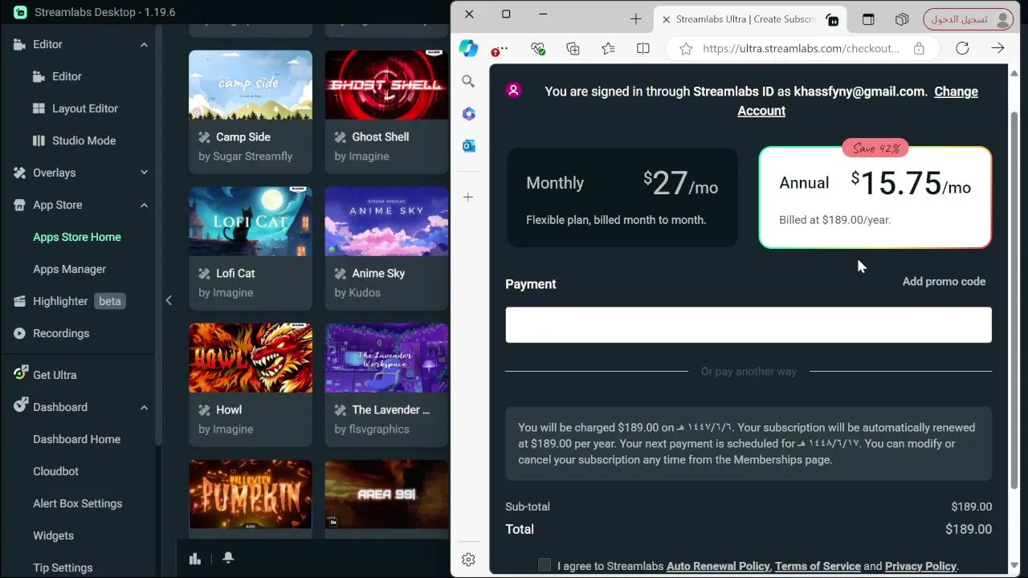Click the browser sign-in profile button
The width and height of the screenshot is (1028, 578).
[x=968, y=19]
